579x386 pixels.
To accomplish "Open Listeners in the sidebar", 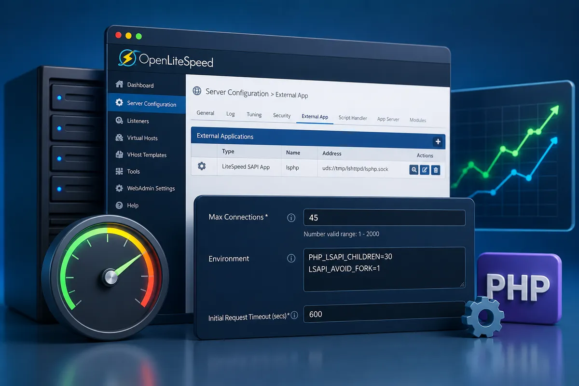I will pyautogui.click(x=138, y=121).
